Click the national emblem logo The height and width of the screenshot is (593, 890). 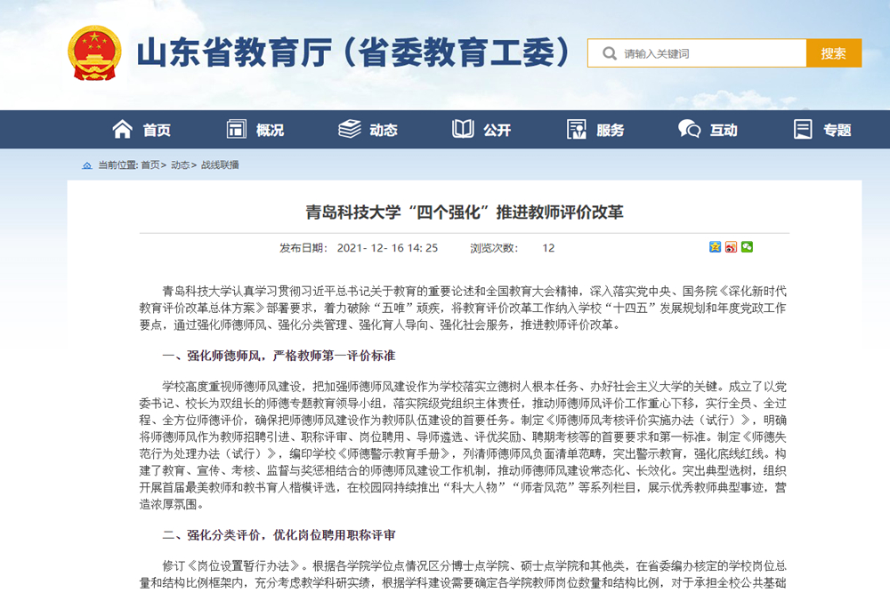pos(95,52)
